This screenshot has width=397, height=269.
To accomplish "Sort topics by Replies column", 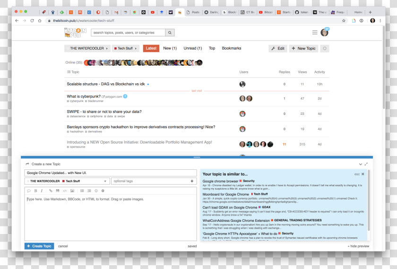I will [285, 72].
